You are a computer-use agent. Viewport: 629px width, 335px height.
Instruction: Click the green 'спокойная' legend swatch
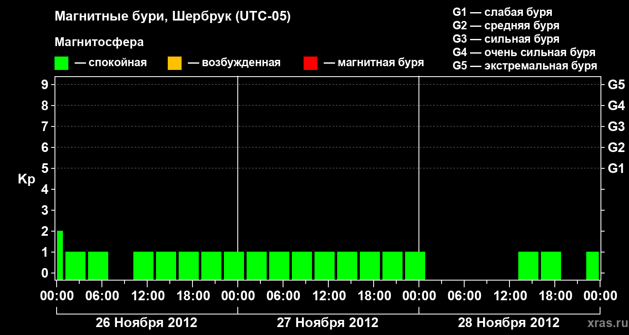coord(61,63)
